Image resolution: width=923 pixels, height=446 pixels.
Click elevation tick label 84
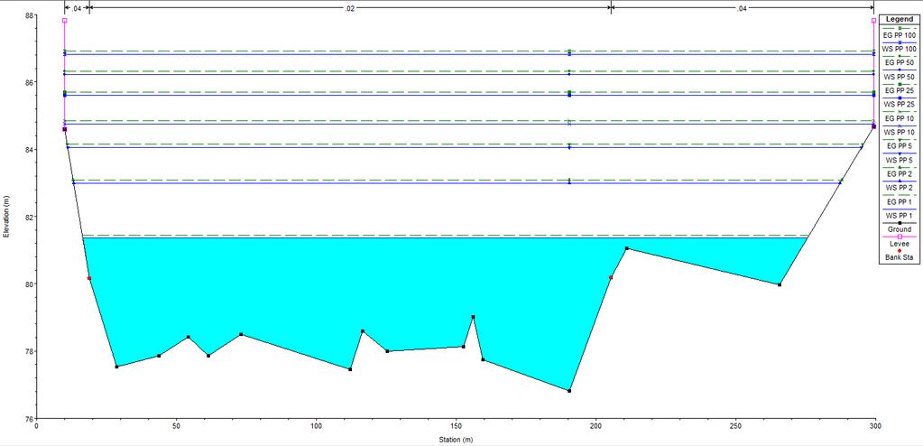[30, 150]
